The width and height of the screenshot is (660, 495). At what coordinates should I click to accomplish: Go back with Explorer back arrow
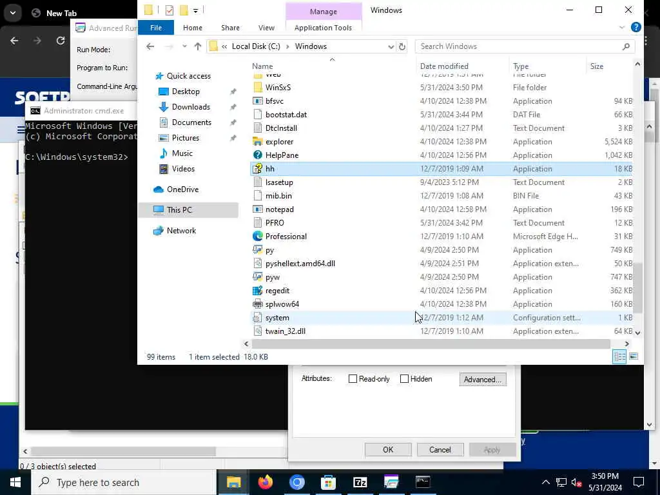click(150, 46)
